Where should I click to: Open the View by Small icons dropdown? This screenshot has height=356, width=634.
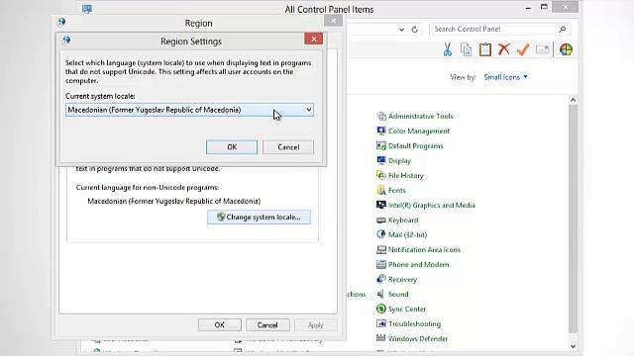[505, 77]
